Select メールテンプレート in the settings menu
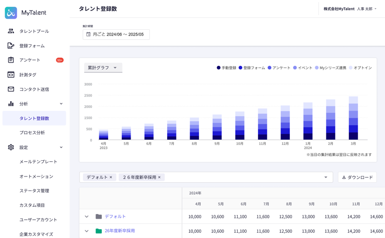Screen dimensions: 385x238 pyautogui.click(x=38, y=162)
